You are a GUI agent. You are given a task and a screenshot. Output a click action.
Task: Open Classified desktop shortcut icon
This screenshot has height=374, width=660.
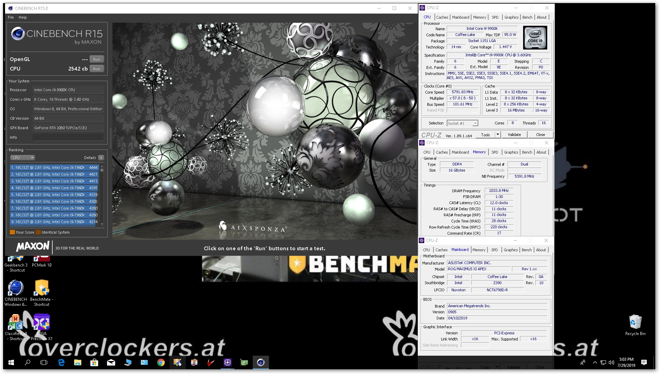point(16,327)
